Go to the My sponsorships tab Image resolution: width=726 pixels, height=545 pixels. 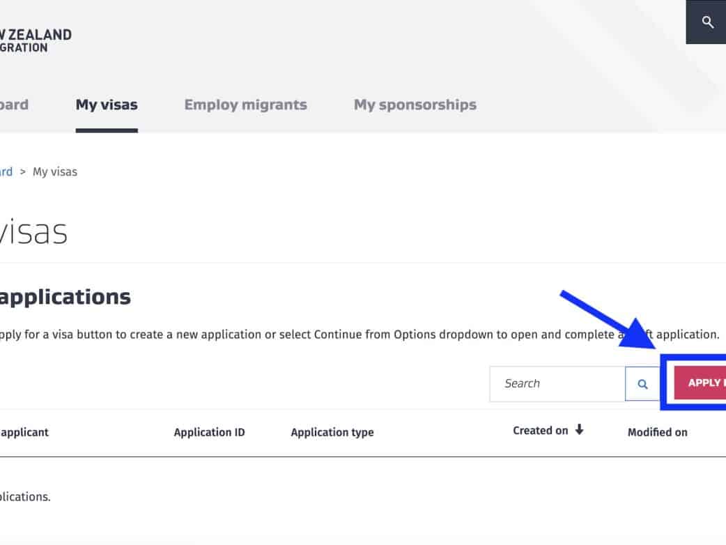pos(415,105)
